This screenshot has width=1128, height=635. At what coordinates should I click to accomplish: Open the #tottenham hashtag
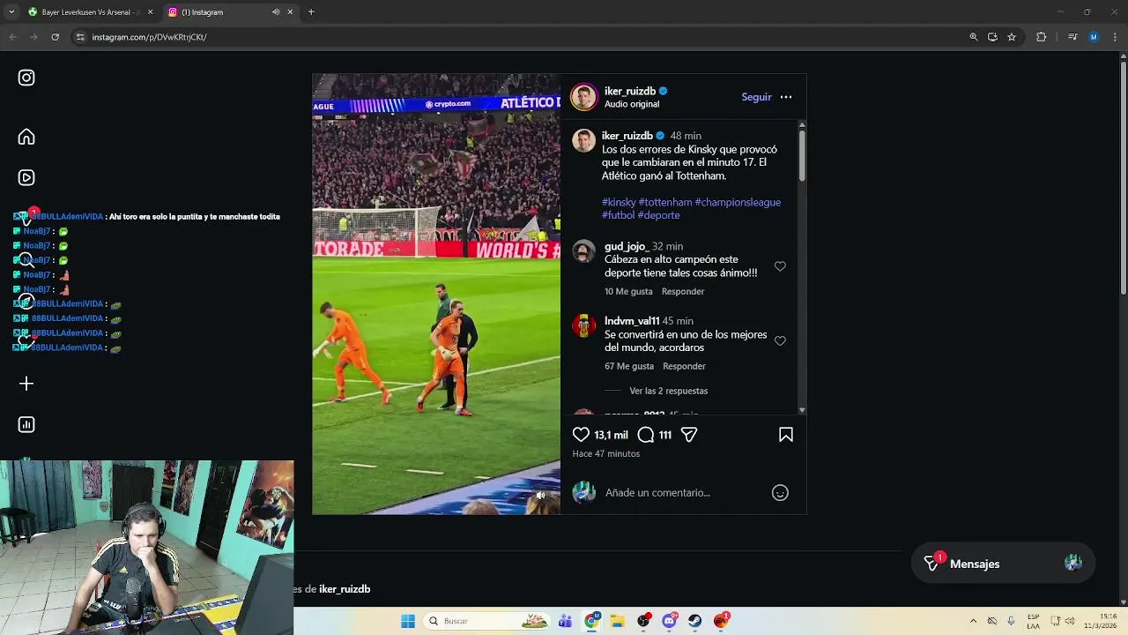(665, 202)
